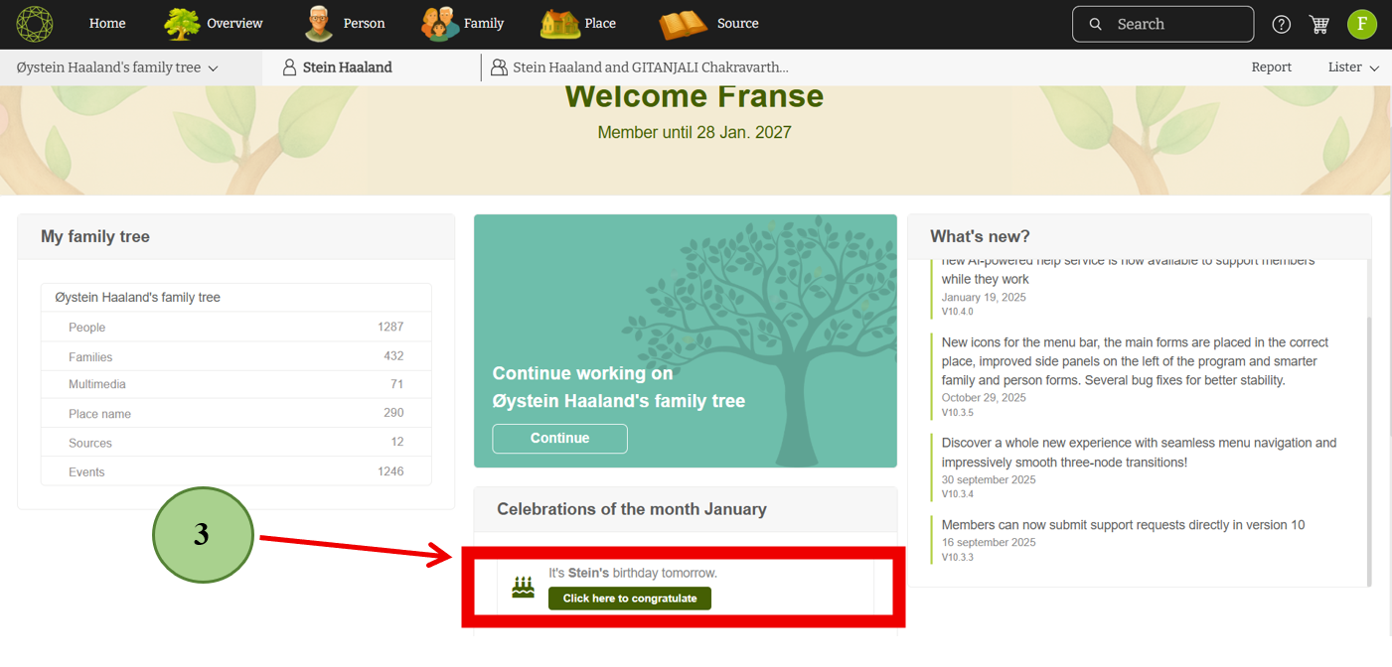The width and height of the screenshot is (1392, 667).
Task: Expand Øystein Haaland's family tree dropdown
Action: 117,67
